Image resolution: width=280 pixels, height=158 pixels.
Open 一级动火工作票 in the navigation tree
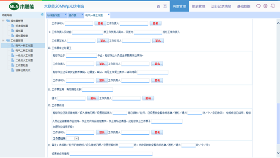(x=24, y=55)
